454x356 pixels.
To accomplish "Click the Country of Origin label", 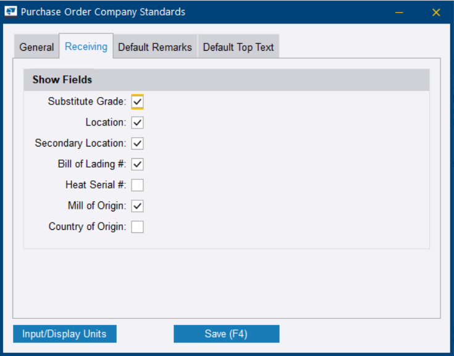I will coord(87,227).
